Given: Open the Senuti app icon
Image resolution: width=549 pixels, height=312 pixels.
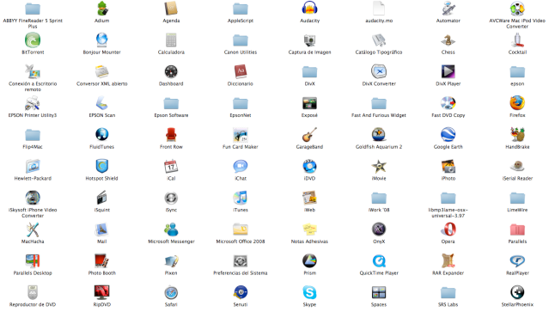Looking at the screenshot, I should (x=241, y=292).
